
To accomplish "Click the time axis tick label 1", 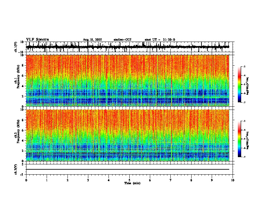I will [47, 180].
